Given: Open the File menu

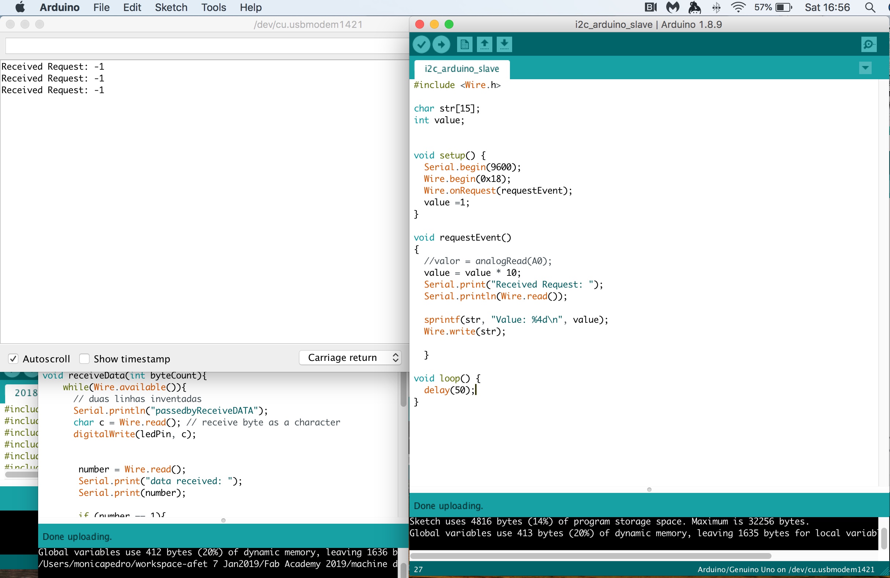Looking at the screenshot, I should point(101,7).
